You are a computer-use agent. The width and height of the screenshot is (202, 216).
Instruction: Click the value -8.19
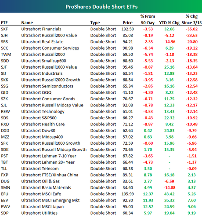(x=148, y=36)
